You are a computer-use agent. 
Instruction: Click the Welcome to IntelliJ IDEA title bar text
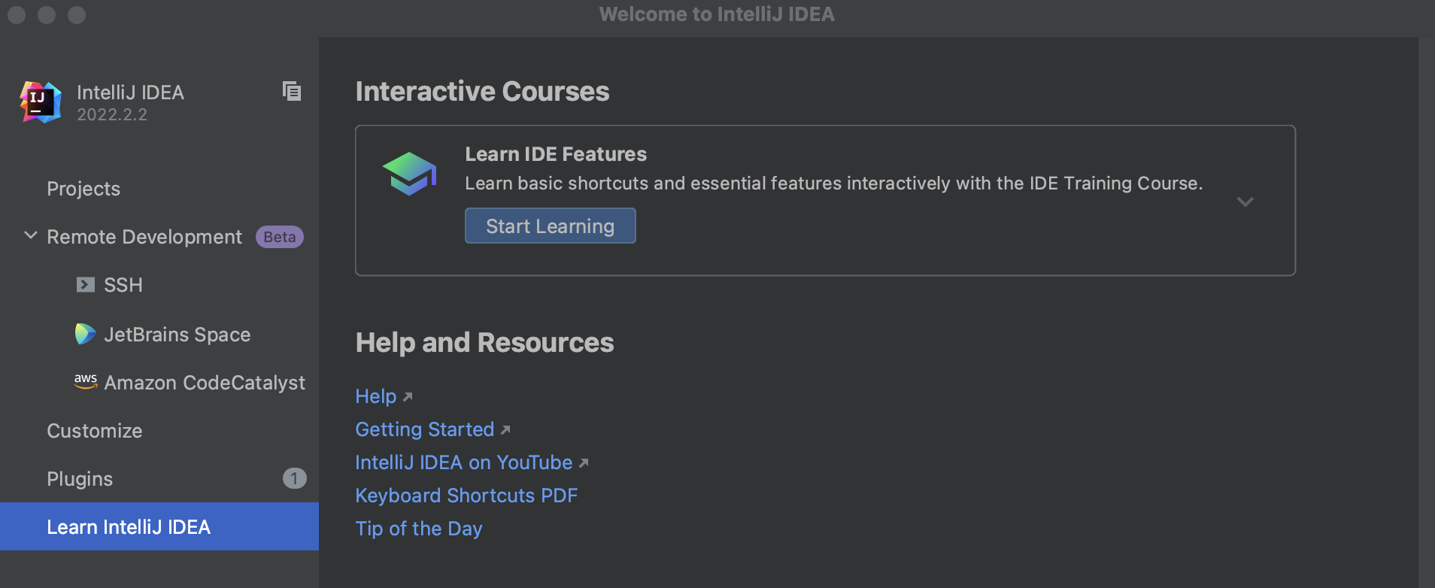click(717, 14)
